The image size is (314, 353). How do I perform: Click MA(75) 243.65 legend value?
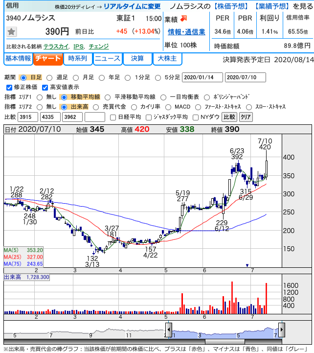point(35,264)
